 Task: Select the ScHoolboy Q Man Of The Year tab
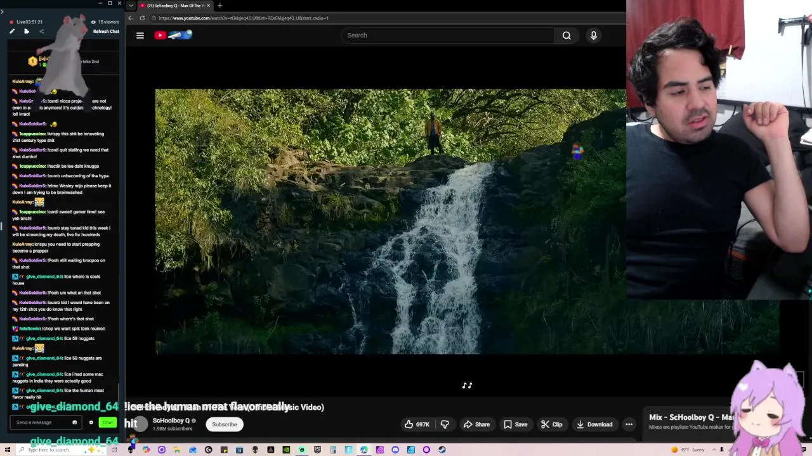pos(176,6)
